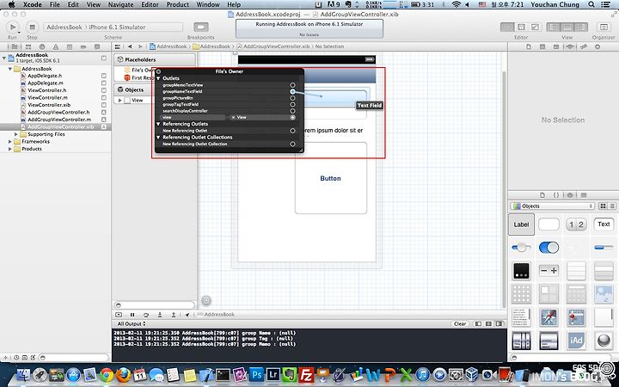Show the Search navigator tab
This screenshot has height=387, width=619.
[x=42, y=46]
